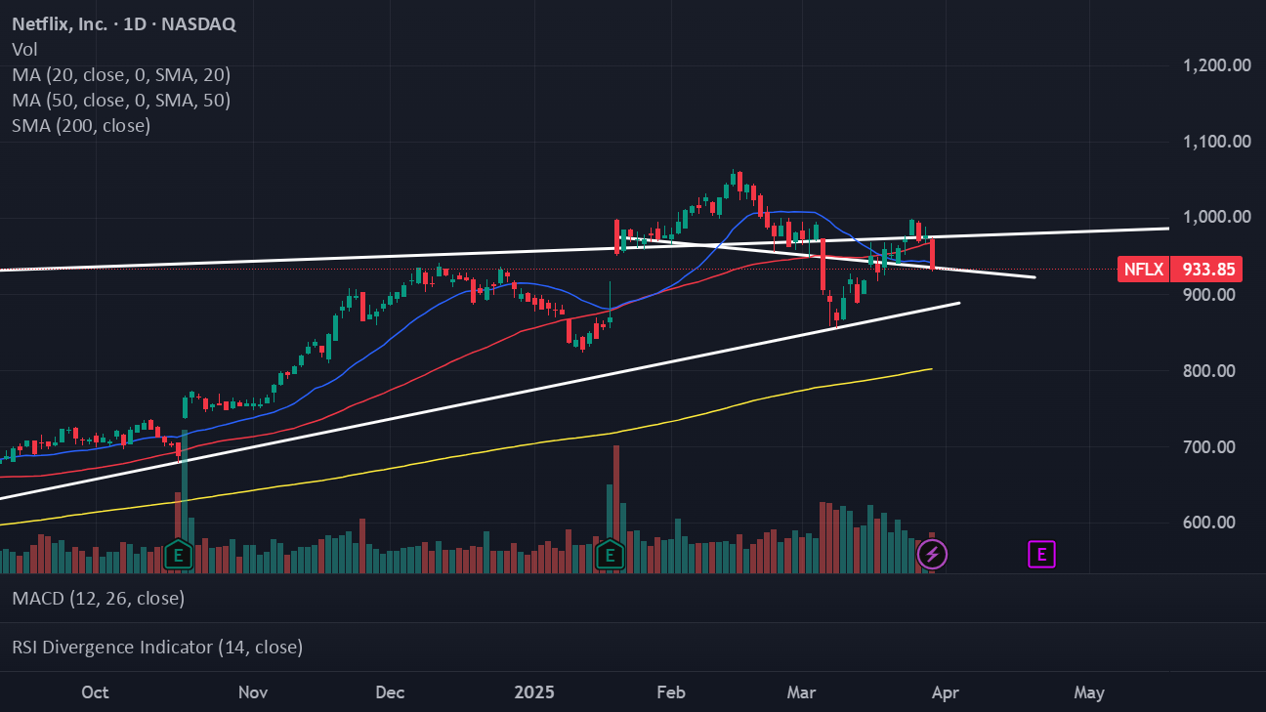Click the 1,000.00 price axis label
Viewport: 1266px width, 712px height.
pos(1217,217)
